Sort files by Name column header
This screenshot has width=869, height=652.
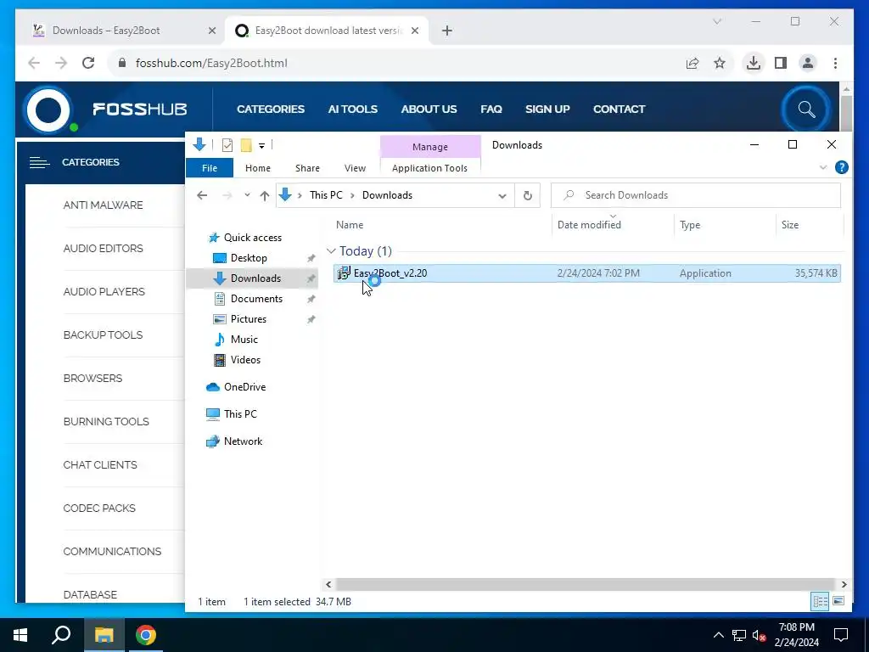350,224
